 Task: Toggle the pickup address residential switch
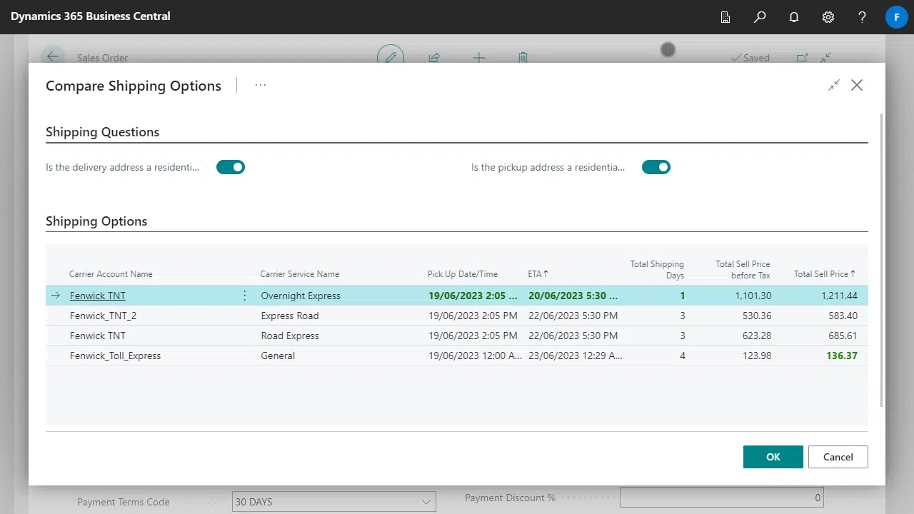click(x=656, y=167)
